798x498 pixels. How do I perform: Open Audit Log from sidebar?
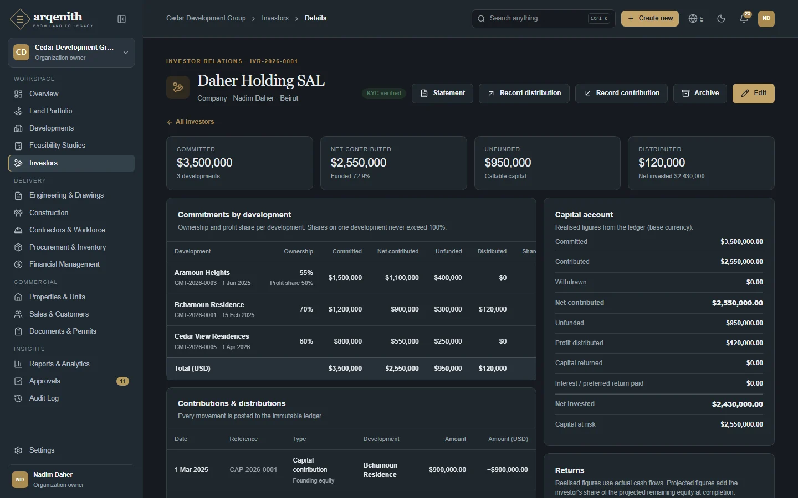point(71,398)
